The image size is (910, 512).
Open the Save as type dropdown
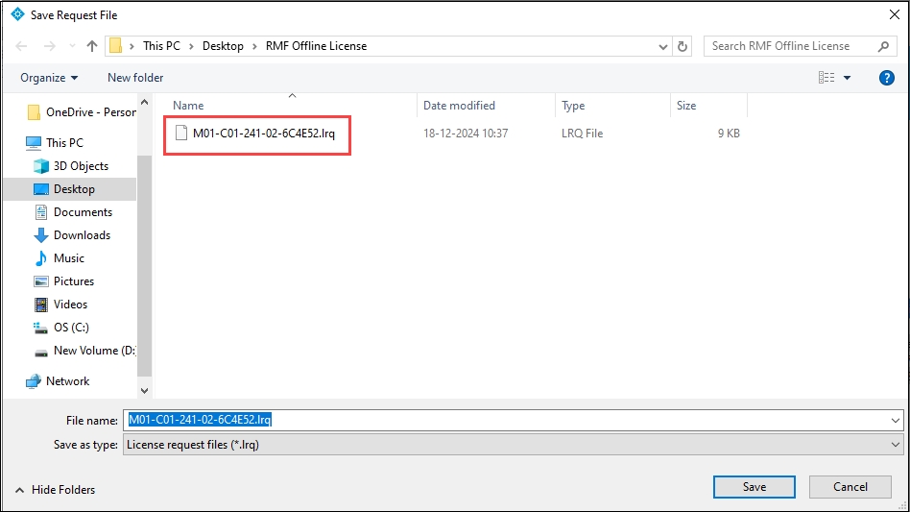tap(513, 445)
